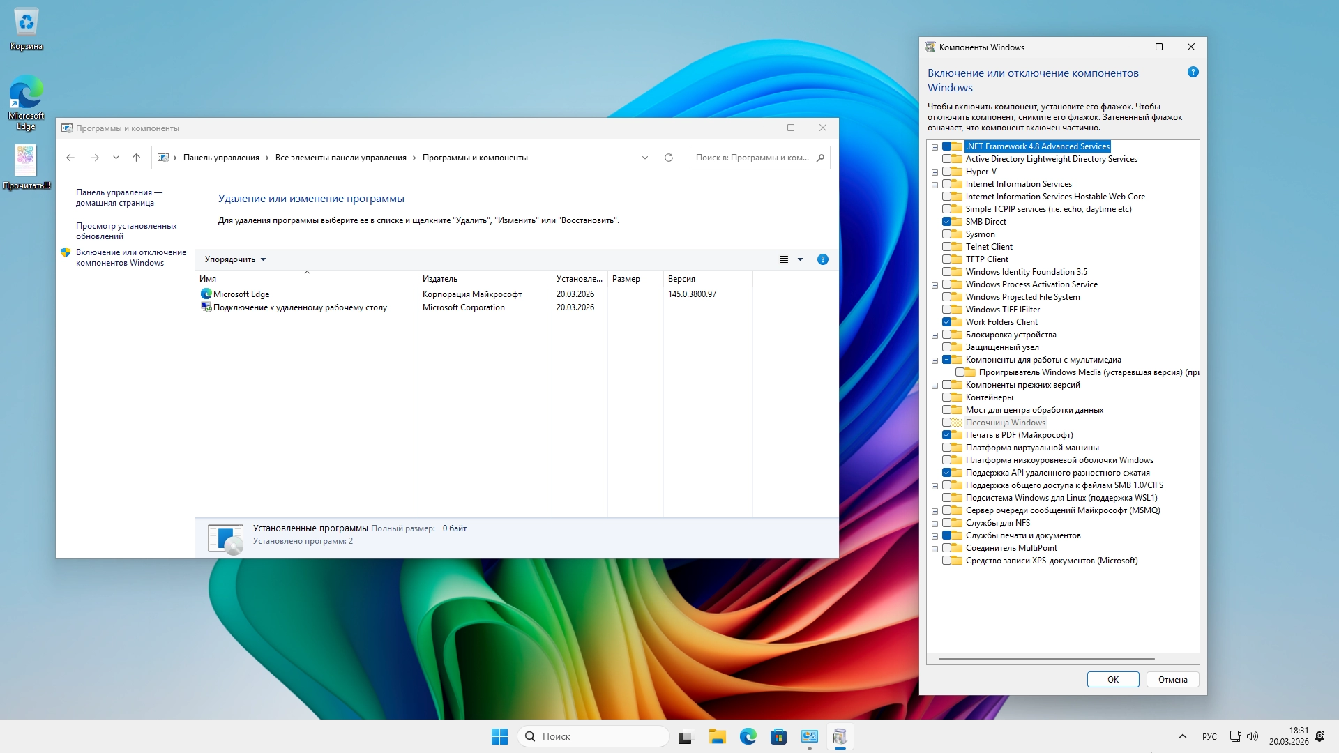Click the view options list icon
Viewport: 1339px width, 753px height.
coord(783,259)
